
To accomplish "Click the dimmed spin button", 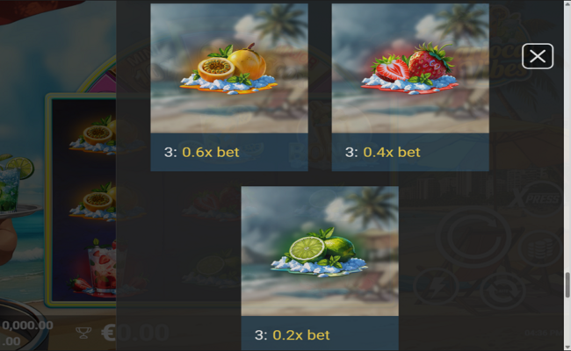I will pos(473,238).
